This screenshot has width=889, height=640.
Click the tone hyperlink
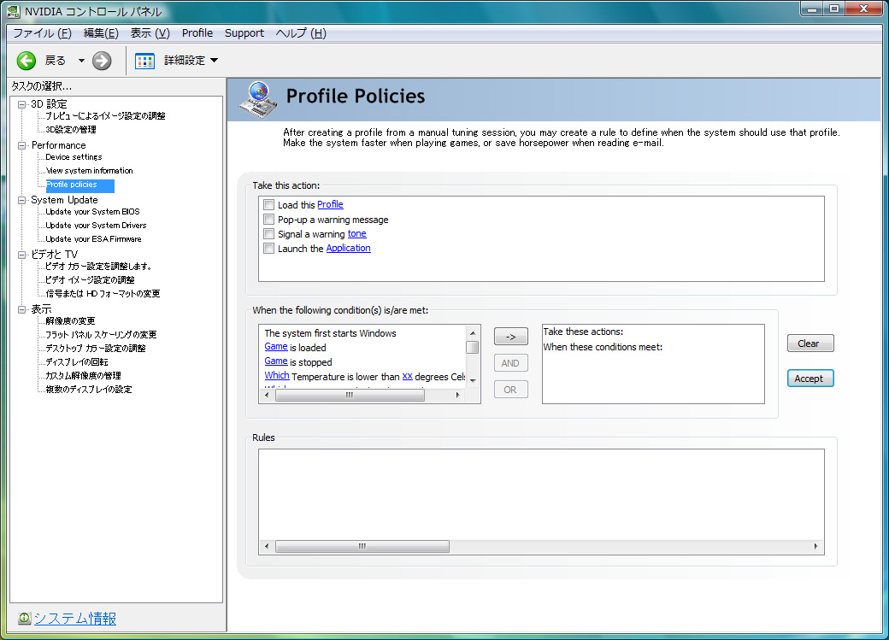[356, 233]
